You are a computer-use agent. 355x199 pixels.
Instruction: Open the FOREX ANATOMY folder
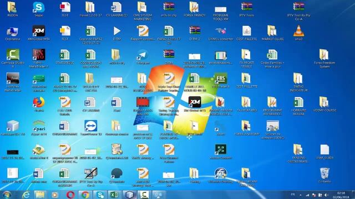coord(246,128)
